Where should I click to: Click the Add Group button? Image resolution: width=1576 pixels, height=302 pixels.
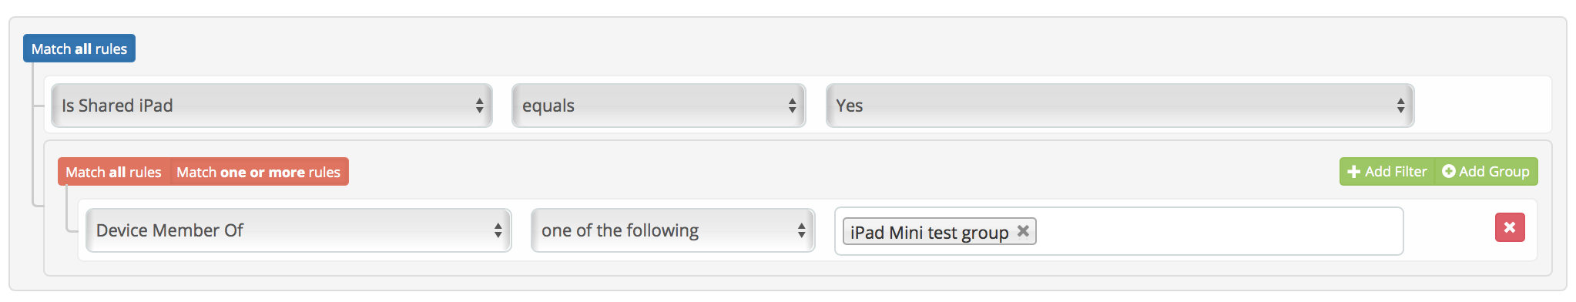(1486, 172)
